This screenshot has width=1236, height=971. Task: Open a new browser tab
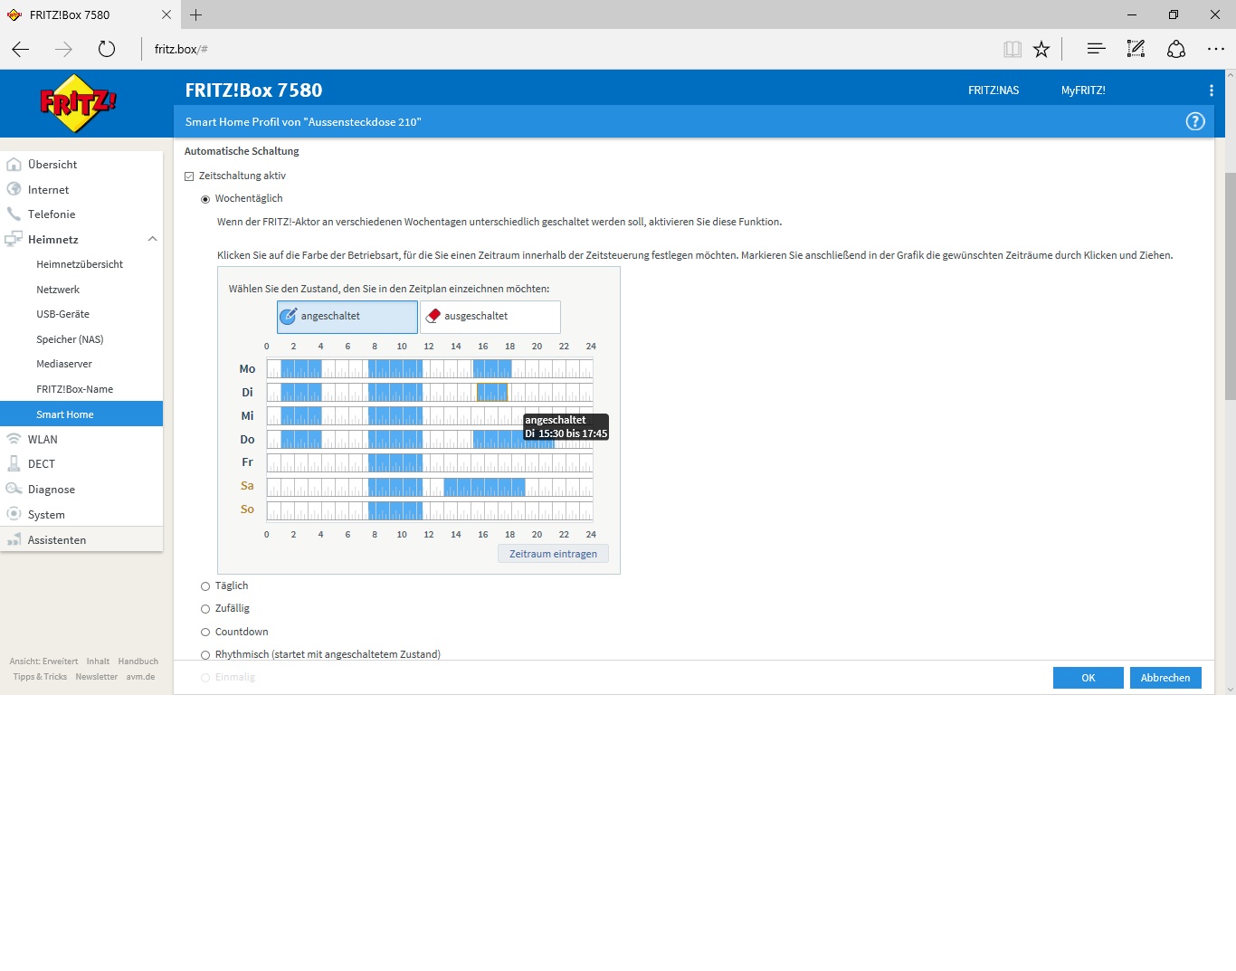[x=196, y=14]
